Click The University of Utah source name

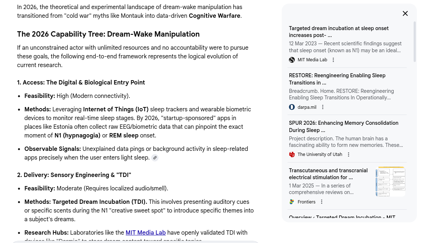319,155
